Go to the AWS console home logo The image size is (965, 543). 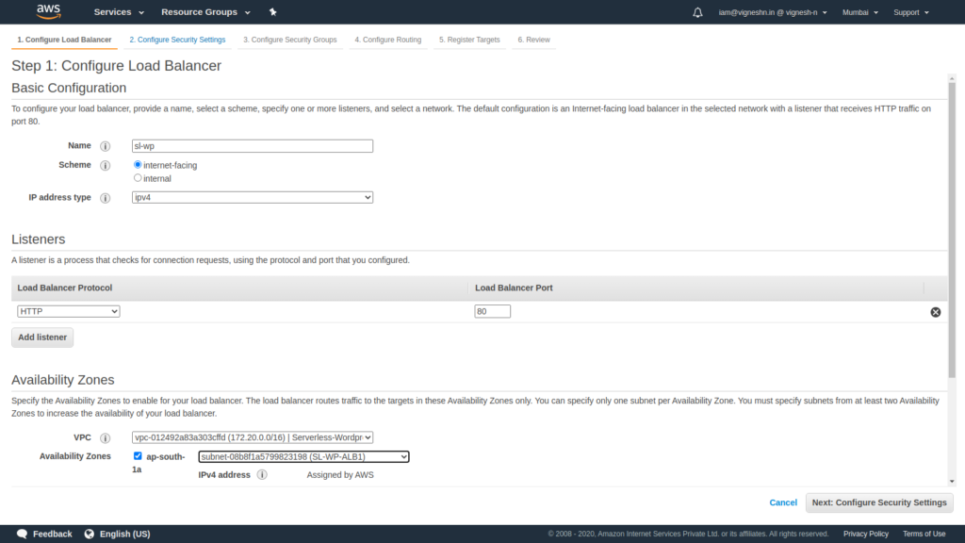point(49,11)
